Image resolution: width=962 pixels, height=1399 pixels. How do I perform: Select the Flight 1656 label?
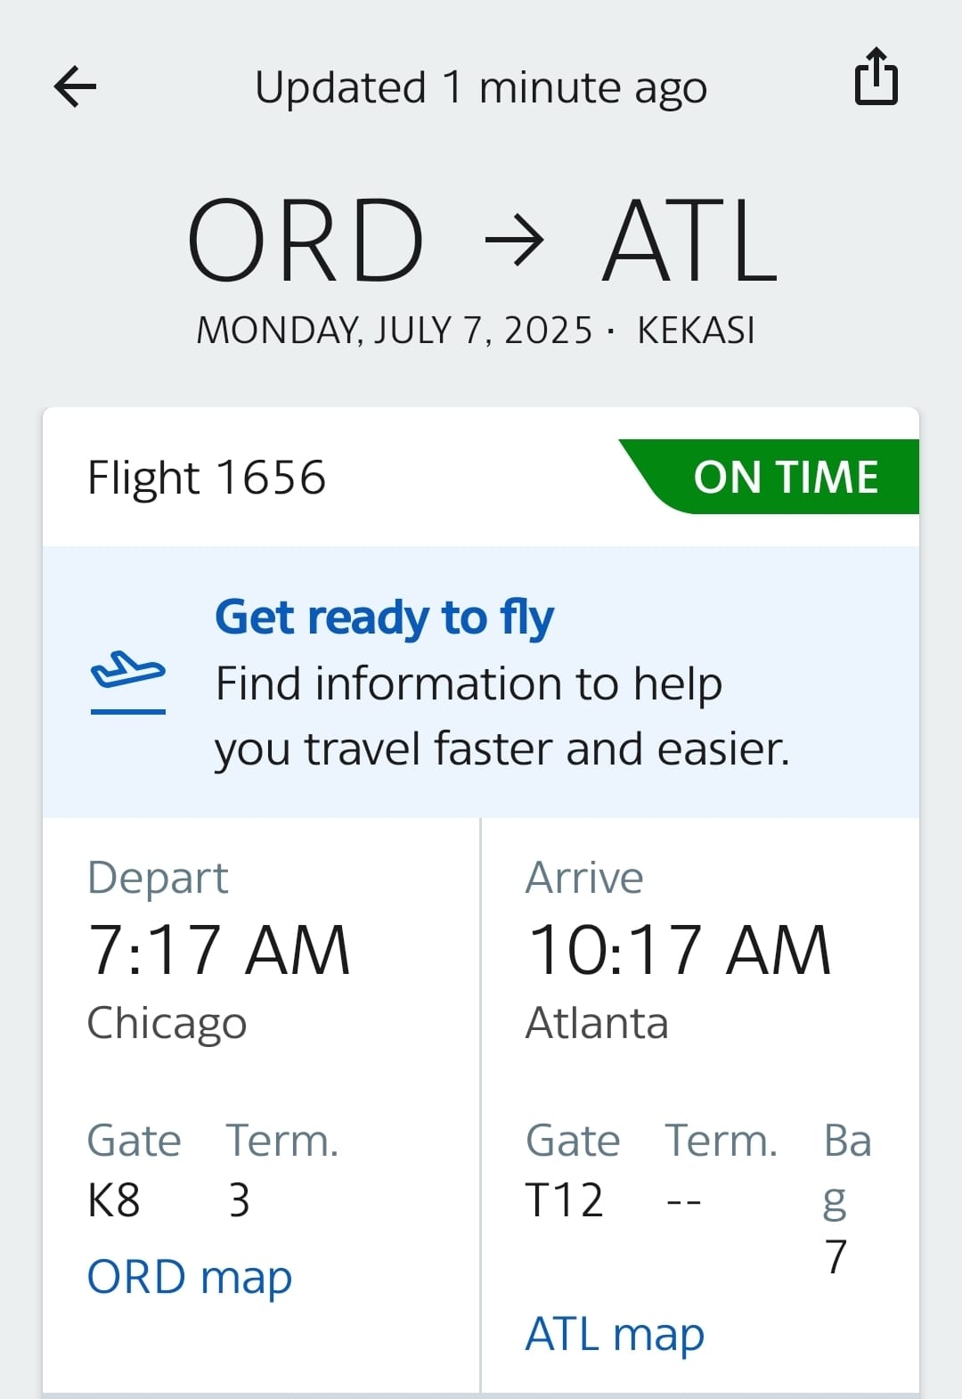[207, 478]
